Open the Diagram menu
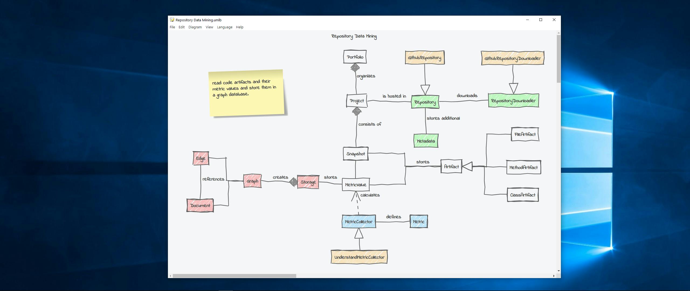This screenshot has width=690, height=291. [195, 27]
